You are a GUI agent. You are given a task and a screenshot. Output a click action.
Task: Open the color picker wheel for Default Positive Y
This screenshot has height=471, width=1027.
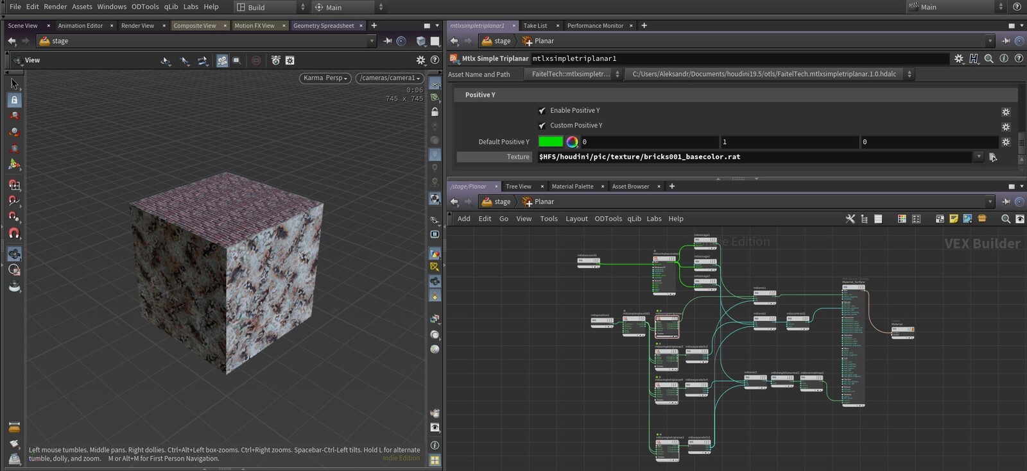point(572,142)
